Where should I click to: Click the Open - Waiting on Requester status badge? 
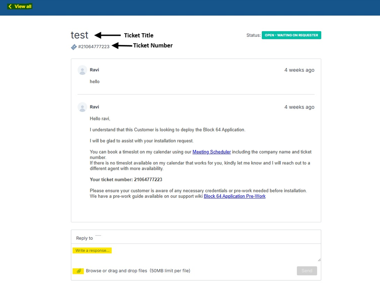[x=291, y=35]
